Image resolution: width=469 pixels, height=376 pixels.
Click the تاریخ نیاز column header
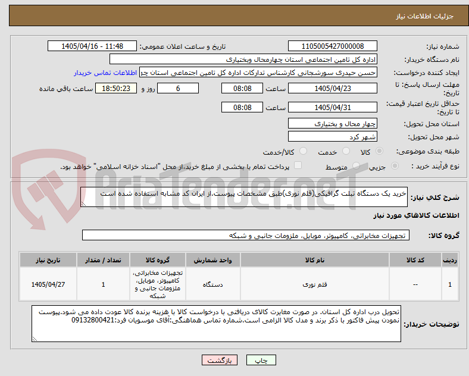click(48, 260)
